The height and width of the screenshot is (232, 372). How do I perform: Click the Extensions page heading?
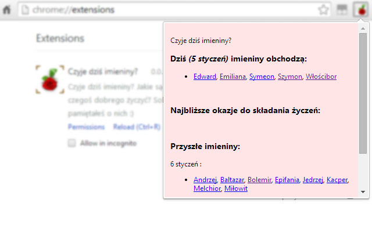tap(60, 38)
